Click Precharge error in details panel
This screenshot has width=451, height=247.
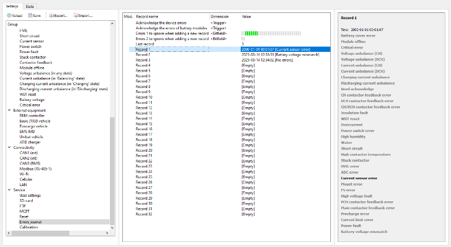pos(355,214)
